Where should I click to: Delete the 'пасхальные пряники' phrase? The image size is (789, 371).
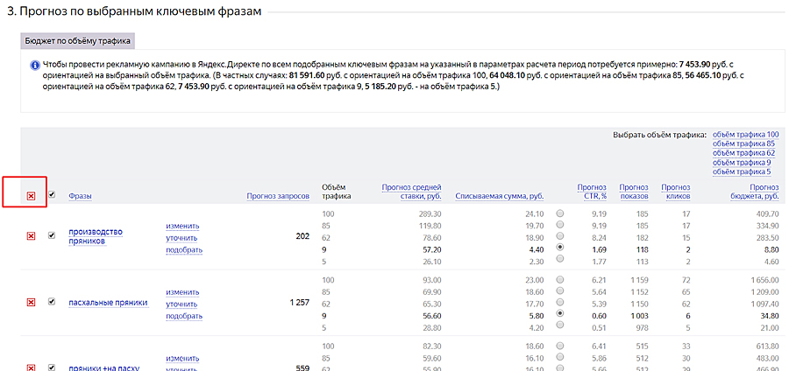tap(31, 302)
